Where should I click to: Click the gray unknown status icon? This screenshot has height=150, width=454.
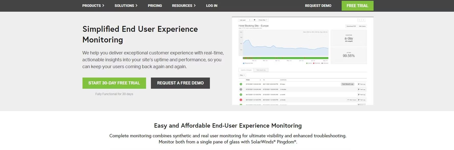point(241,89)
